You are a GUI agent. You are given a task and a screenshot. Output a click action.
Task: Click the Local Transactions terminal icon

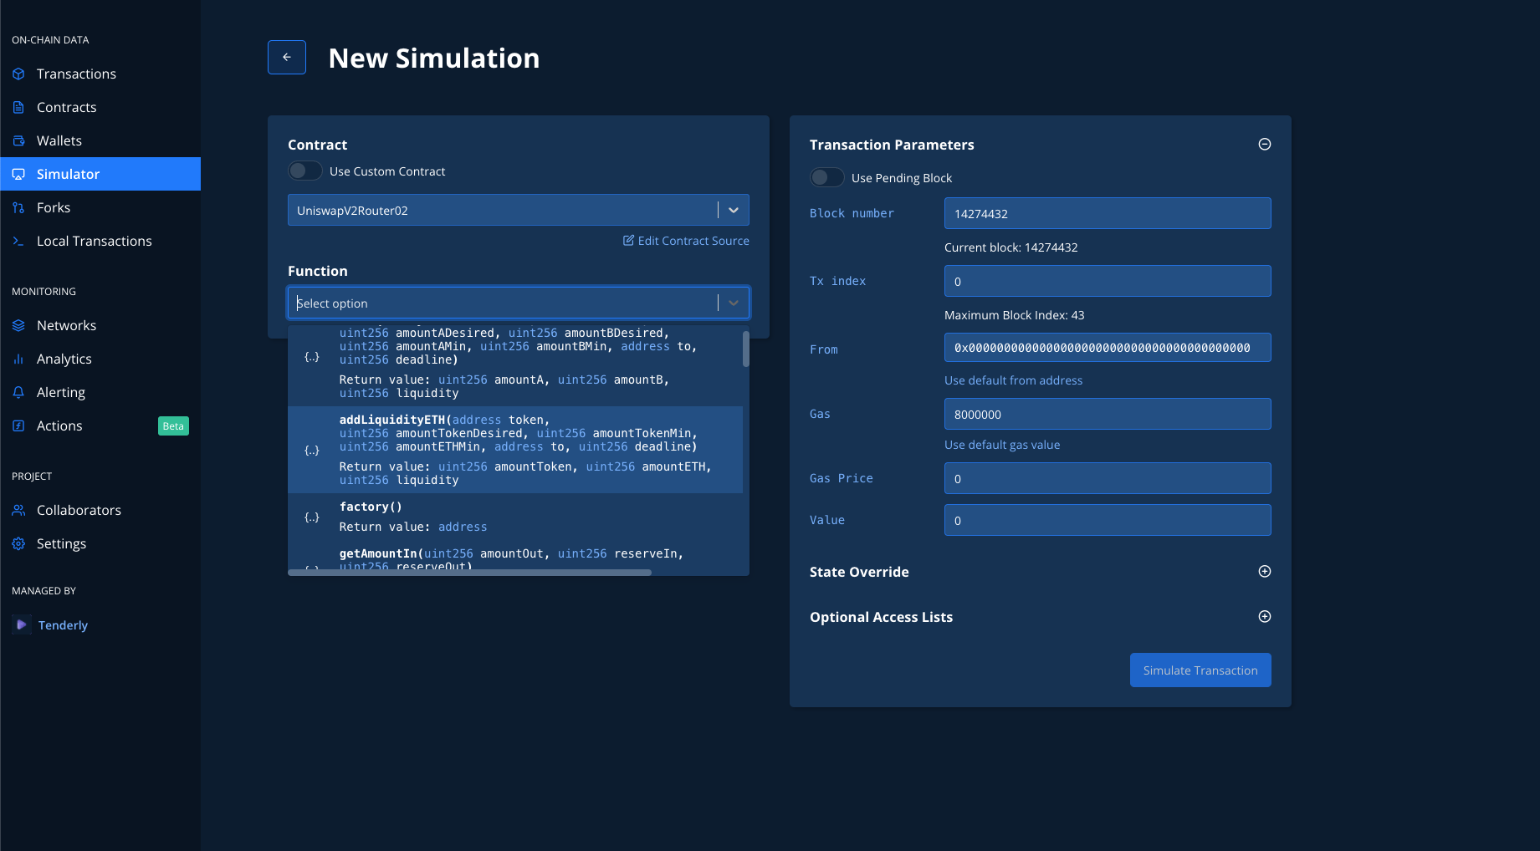tap(18, 241)
